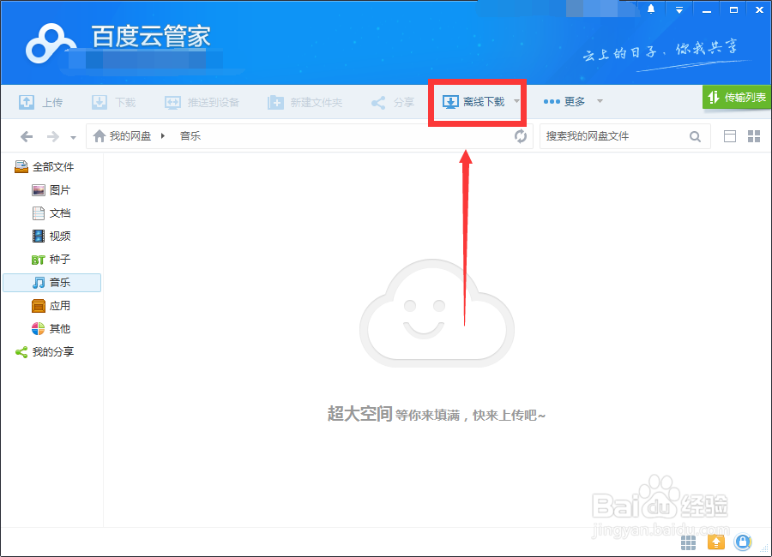Click the search magnifier icon
This screenshot has height=557, width=772.
click(695, 135)
